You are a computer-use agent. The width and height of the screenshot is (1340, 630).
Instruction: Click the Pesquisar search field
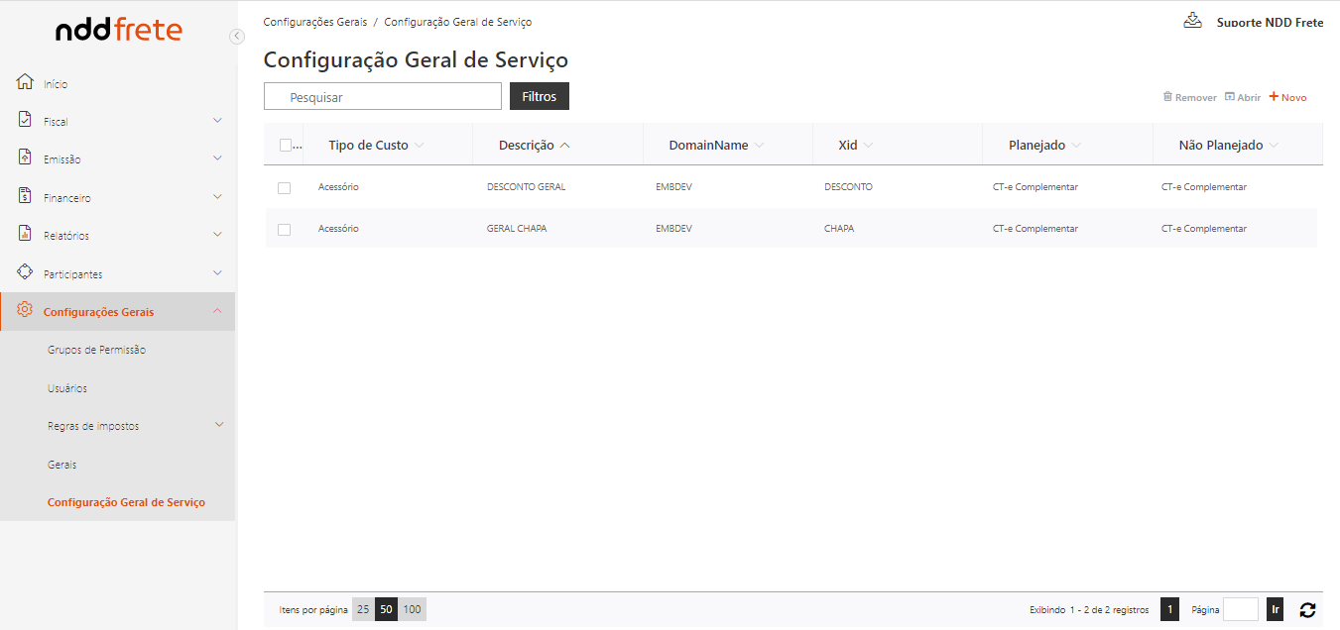(383, 97)
